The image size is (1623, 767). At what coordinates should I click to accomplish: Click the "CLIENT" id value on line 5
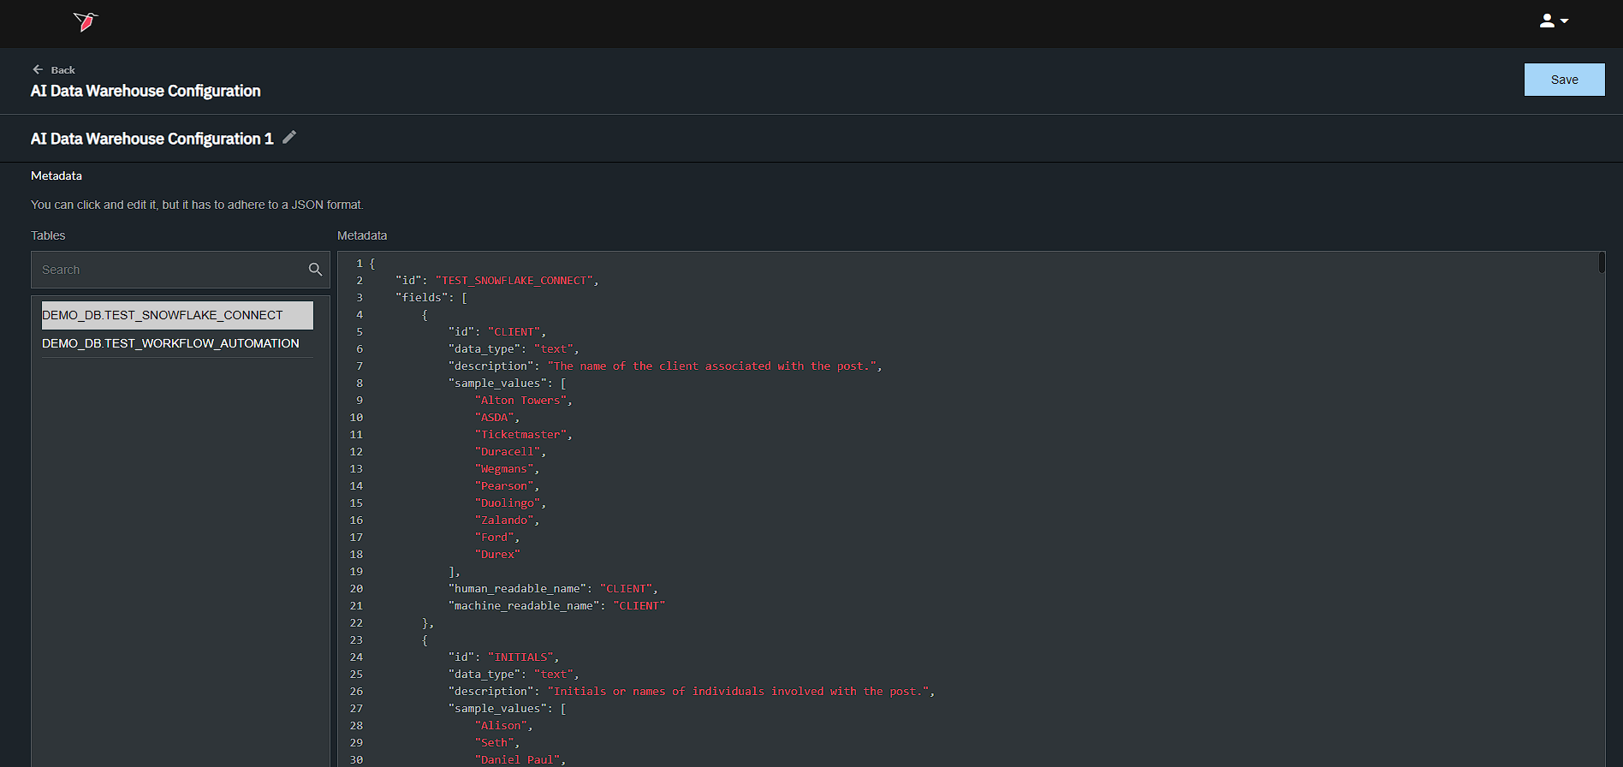[514, 332]
